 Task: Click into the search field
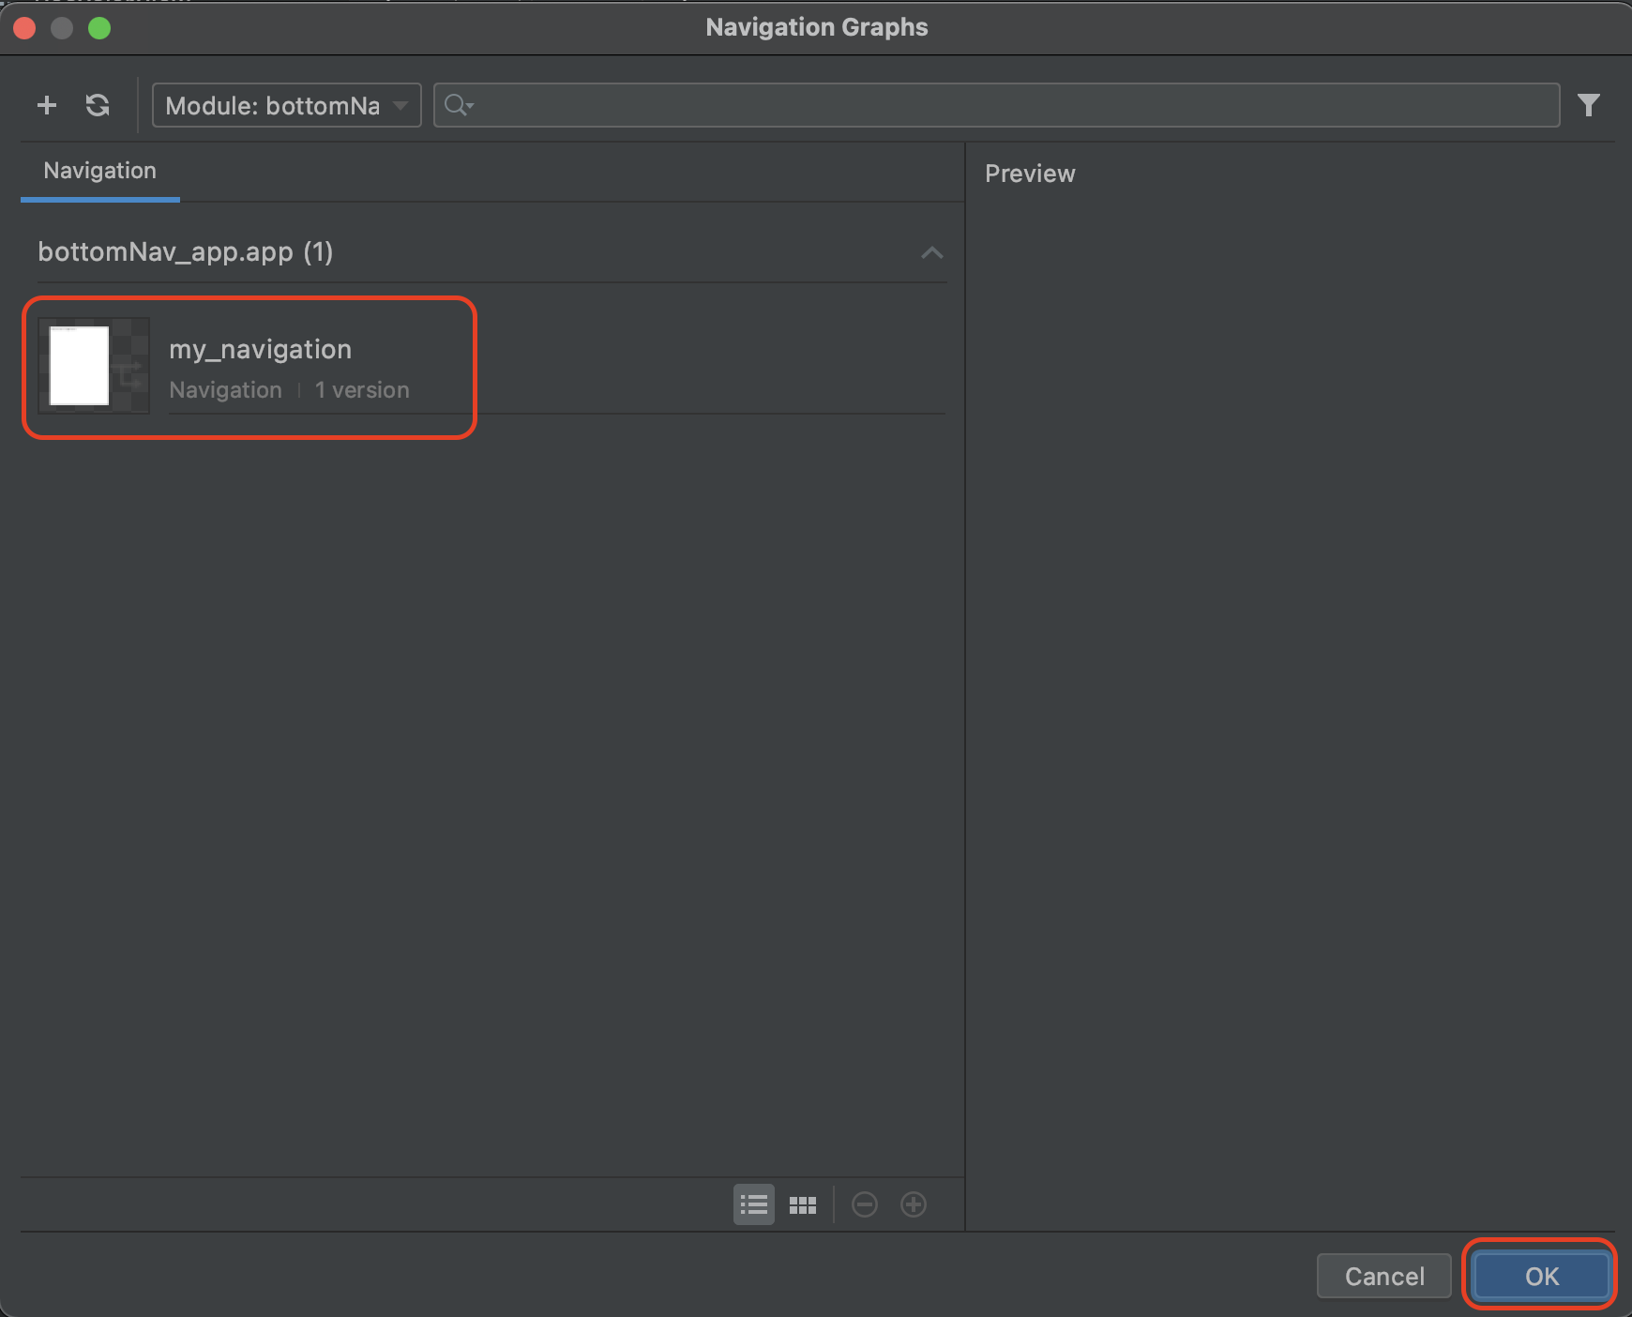pyautogui.click(x=996, y=105)
